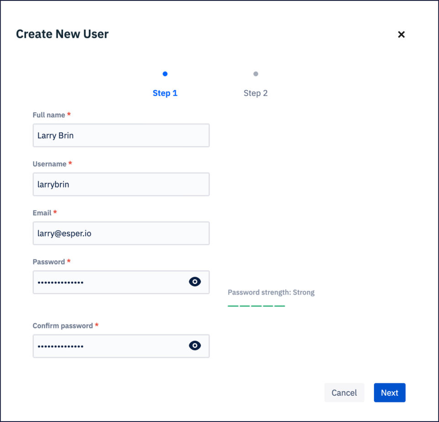This screenshot has width=439, height=422.
Task: Close the Create New User dialog
Action: click(x=401, y=34)
